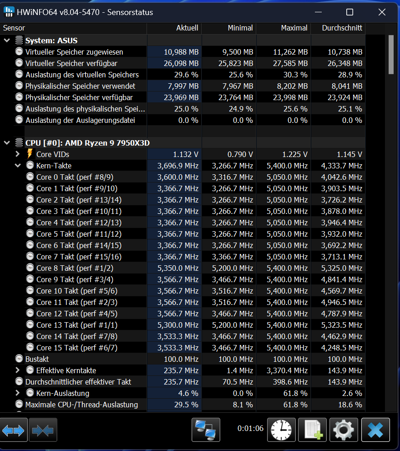
Task: Click the blue X close sensors button
Action: (x=375, y=430)
